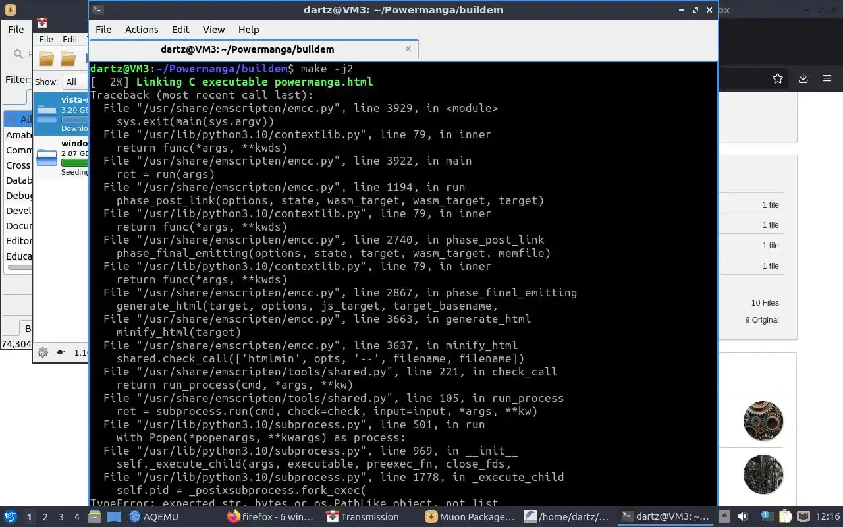Open Firefox downloads arrow icon
This screenshot has height=527, width=843.
[x=803, y=78]
